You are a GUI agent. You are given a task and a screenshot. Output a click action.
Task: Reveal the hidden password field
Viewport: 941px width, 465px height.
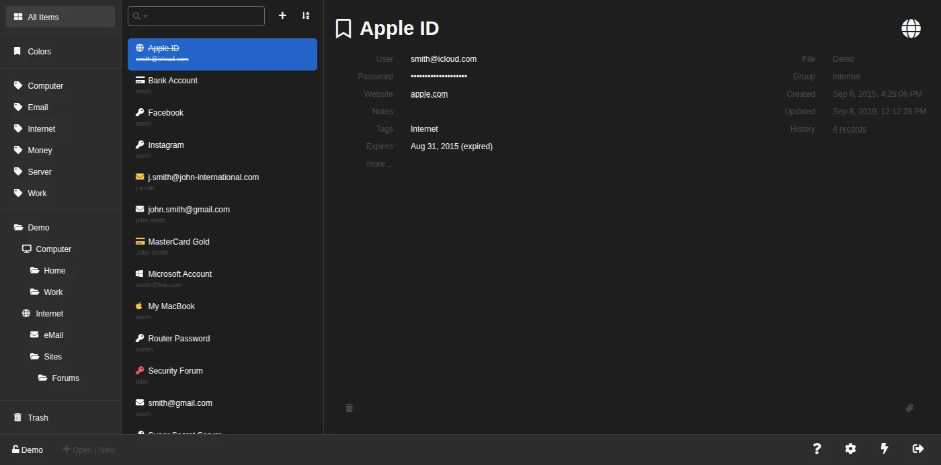pos(439,77)
